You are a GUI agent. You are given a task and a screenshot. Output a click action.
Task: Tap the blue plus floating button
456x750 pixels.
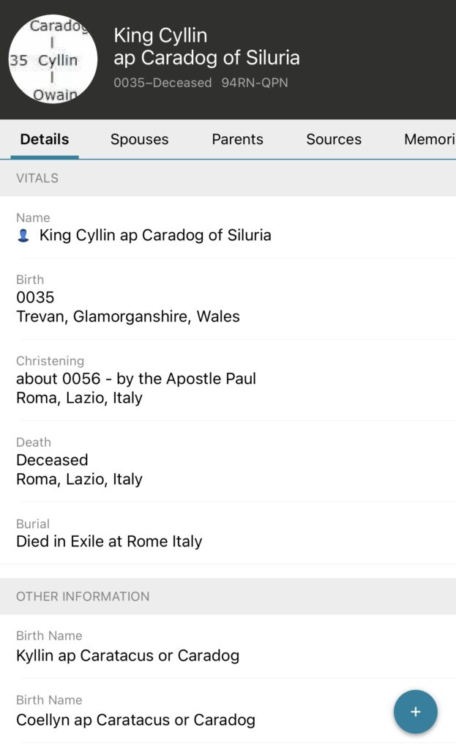click(415, 711)
